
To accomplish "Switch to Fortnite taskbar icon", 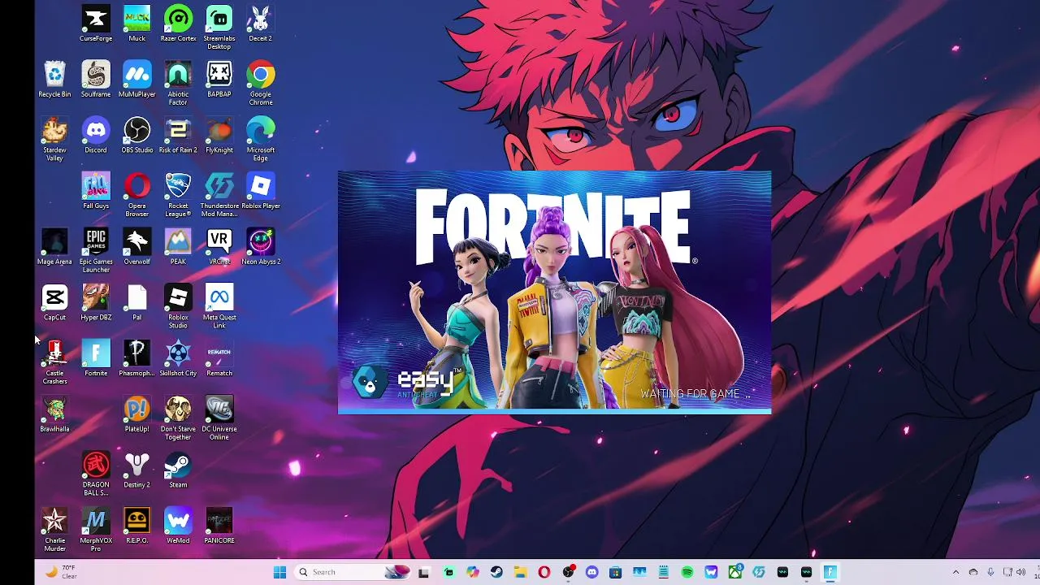I will (830, 572).
